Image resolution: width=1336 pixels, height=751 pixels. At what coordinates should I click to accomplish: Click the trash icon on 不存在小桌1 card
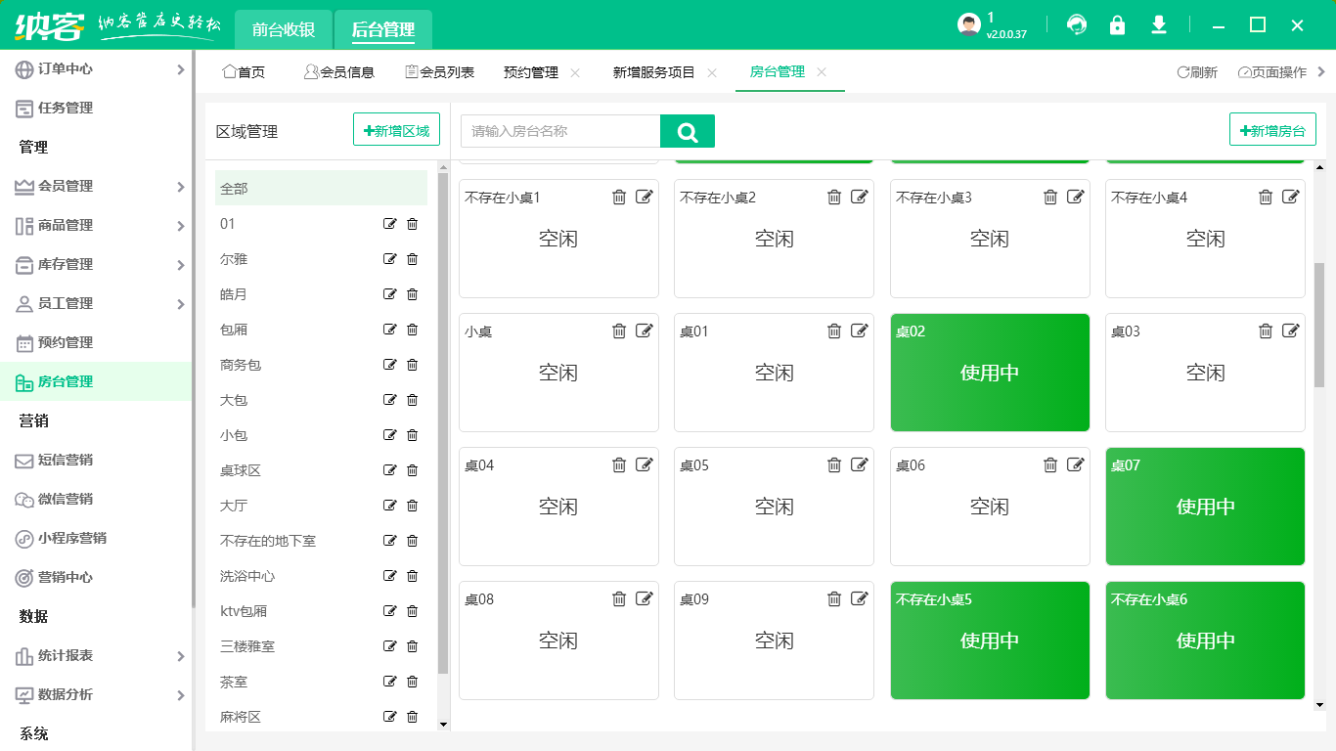coord(618,197)
